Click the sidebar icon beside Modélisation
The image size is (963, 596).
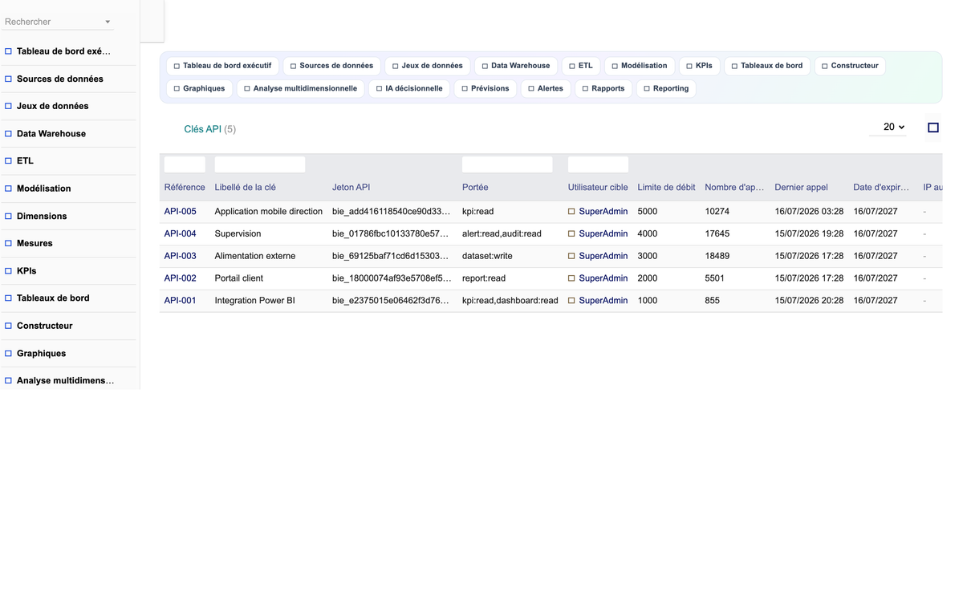click(8, 189)
